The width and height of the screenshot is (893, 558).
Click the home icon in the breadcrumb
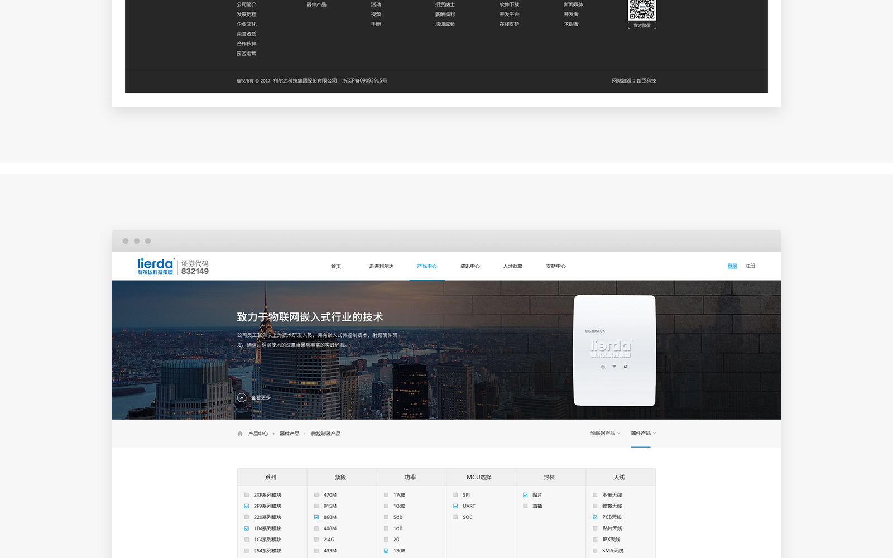pos(240,434)
